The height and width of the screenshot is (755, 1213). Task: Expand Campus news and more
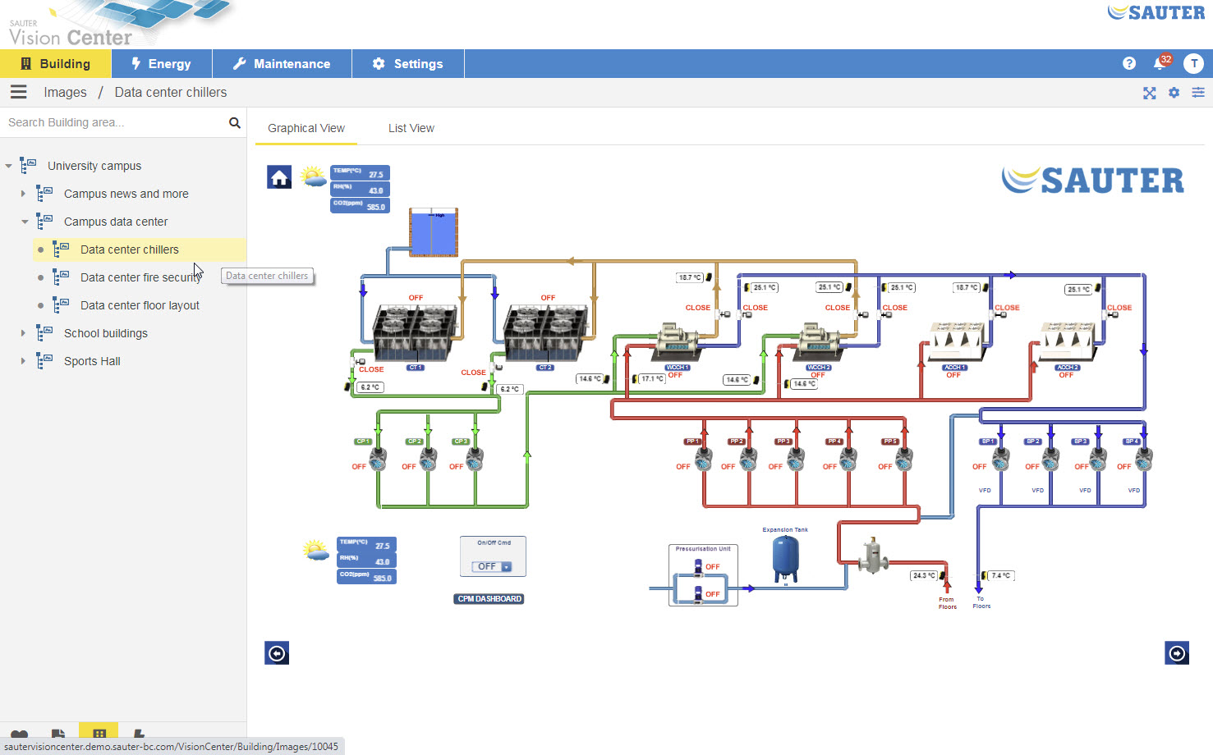click(23, 194)
